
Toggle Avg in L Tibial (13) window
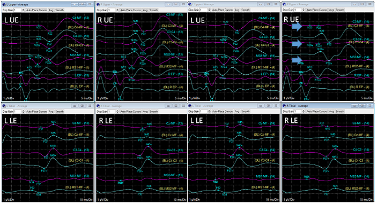coord(51,111)
